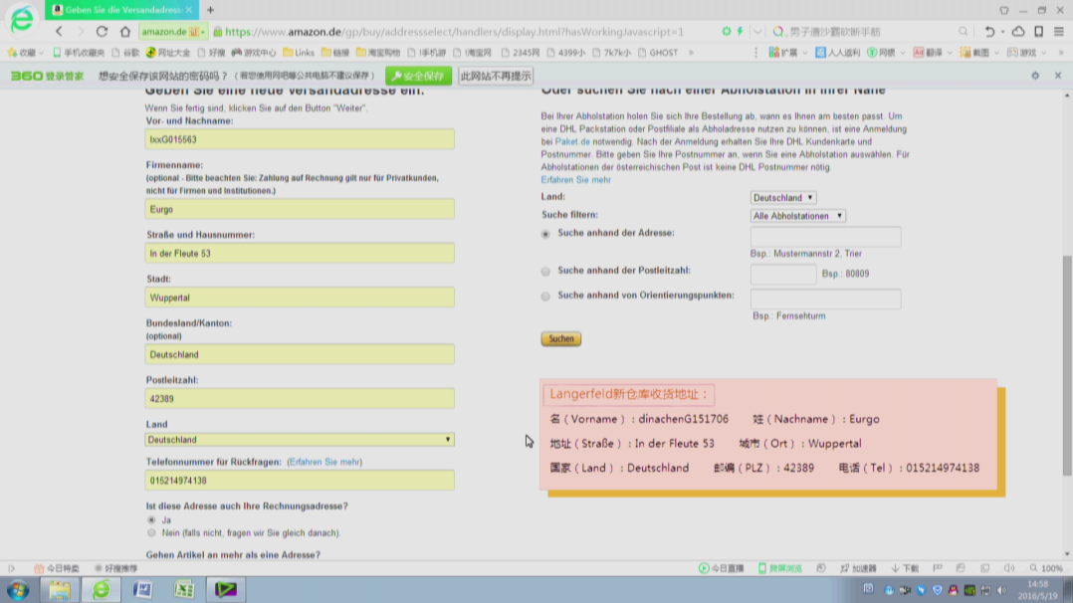Click the 今日直播 status bar item
The height and width of the screenshot is (603, 1073).
click(x=721, y=568)
